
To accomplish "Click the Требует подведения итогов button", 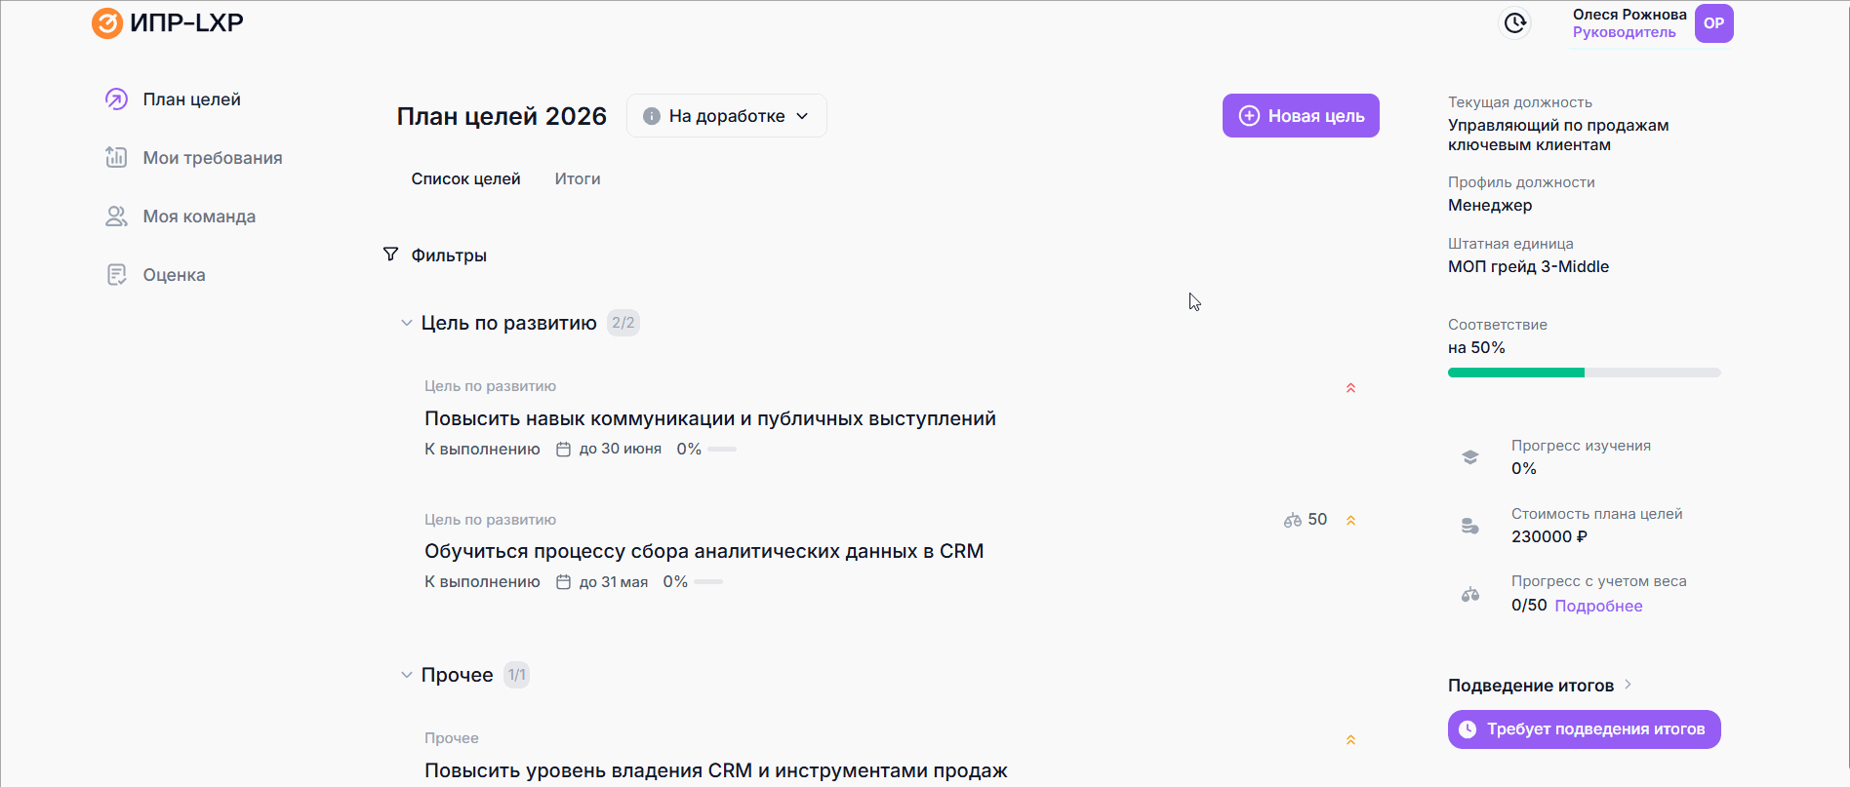I will pos(1584,729).
